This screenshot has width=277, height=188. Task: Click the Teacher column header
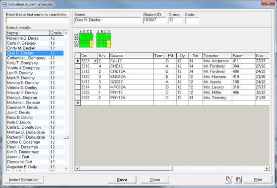point(217,56)
